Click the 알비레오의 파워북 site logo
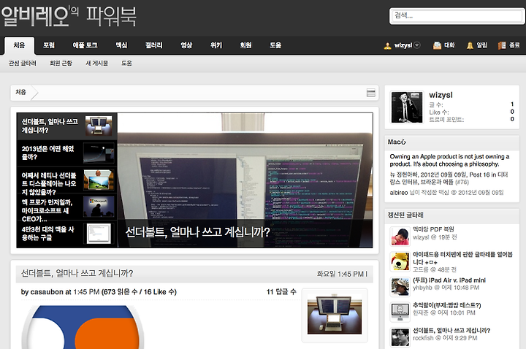Viewport: 526px width, 349px height. click(x=69, y=16)
